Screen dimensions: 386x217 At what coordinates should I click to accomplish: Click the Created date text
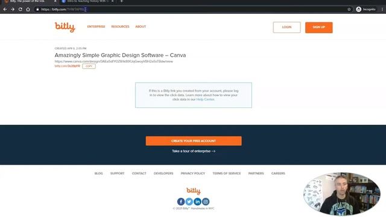[71, 48]
